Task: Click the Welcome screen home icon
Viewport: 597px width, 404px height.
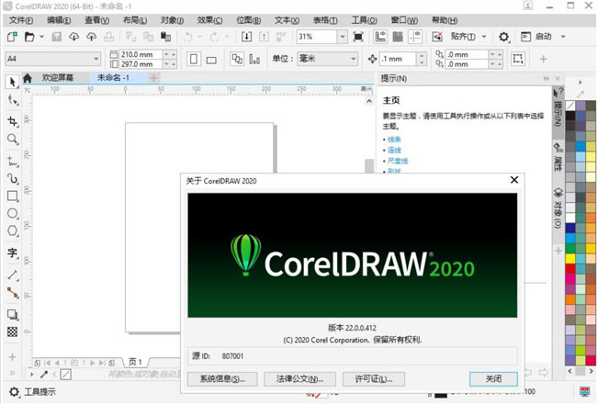Action: point(28,78)
